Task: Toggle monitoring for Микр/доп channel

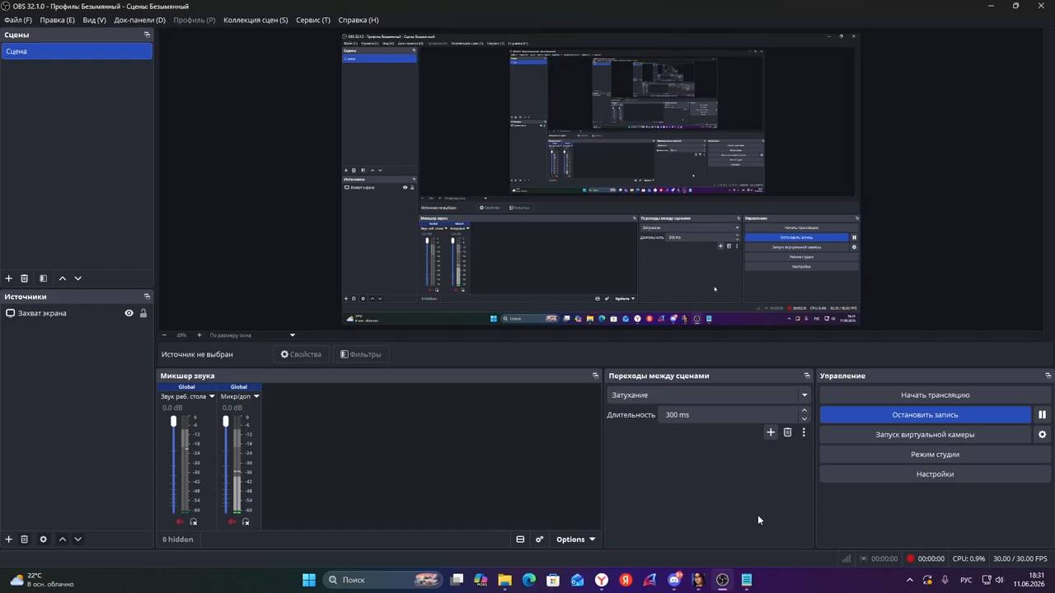Action: [x=246, y=522]
